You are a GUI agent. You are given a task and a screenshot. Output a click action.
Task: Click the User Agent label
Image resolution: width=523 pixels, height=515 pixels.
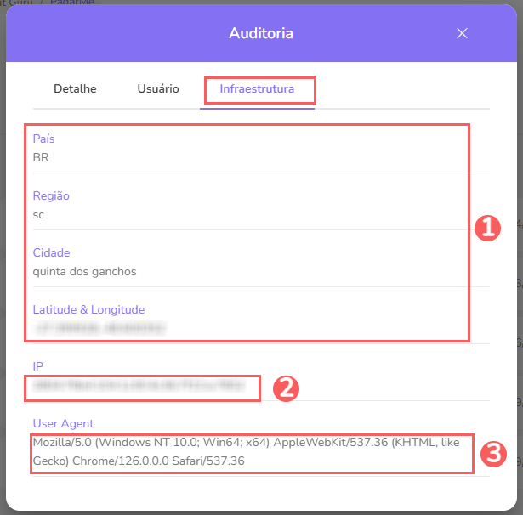click(x=63, y=423)
